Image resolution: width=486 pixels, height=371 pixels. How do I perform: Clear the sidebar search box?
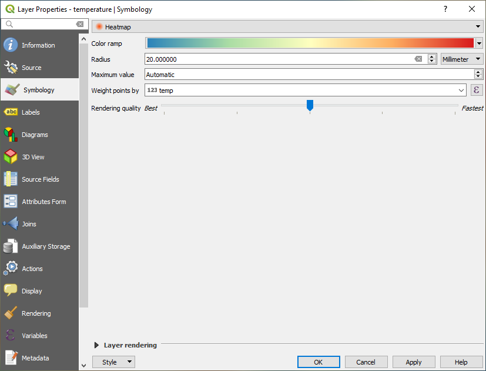click(x=80, y=24)
